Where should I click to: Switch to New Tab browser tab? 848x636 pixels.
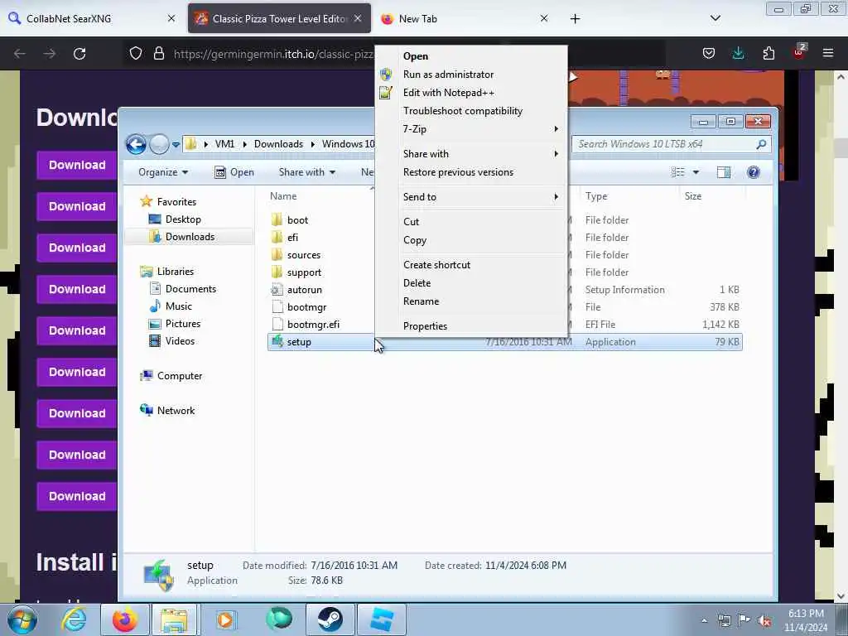[465, 18]
